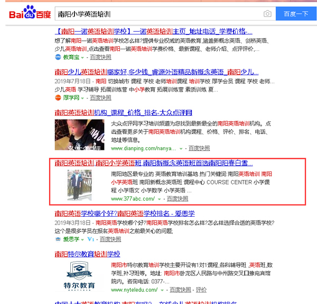The height and width of the screenshot is (304, 317).
Task: Open the 南阳一诺英语培训学校 result title
Action: click(154, 31)
